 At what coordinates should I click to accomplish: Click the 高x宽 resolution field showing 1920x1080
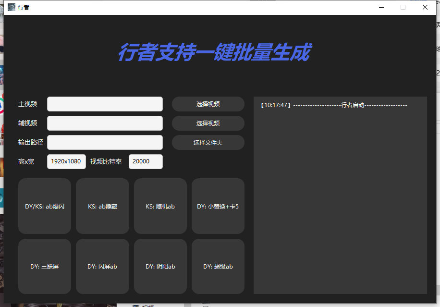(x=66, y=161)
